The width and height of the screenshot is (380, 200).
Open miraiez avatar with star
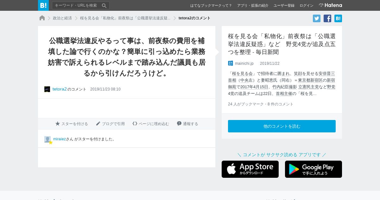click(48, 140)
